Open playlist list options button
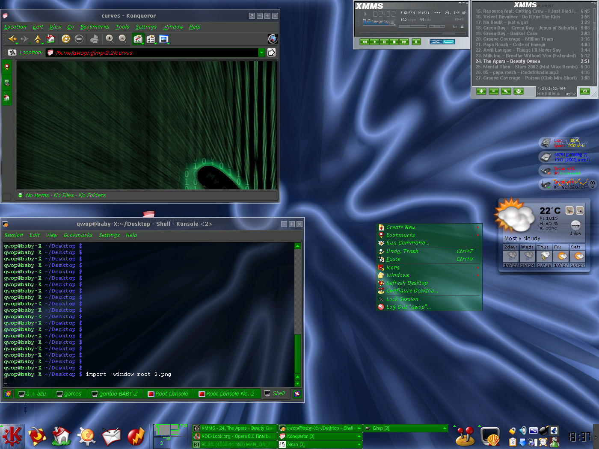The image size is (599, 449). pos(584,91)
